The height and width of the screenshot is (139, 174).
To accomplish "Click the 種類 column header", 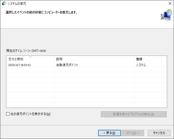I will [x=150, y=59].
